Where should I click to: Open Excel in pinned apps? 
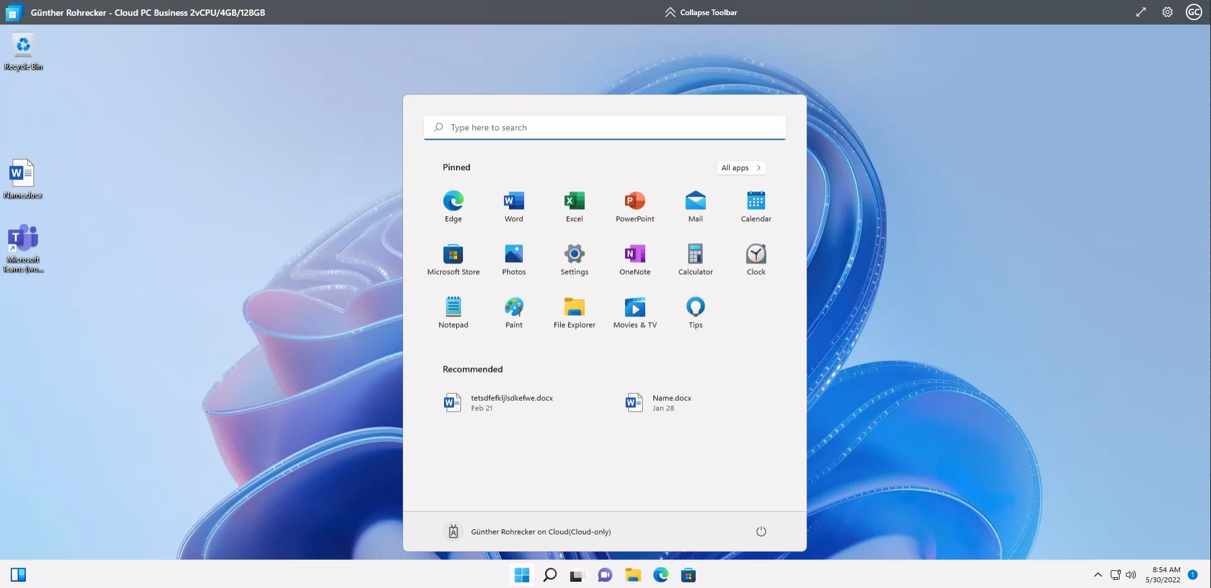(574, 206)
